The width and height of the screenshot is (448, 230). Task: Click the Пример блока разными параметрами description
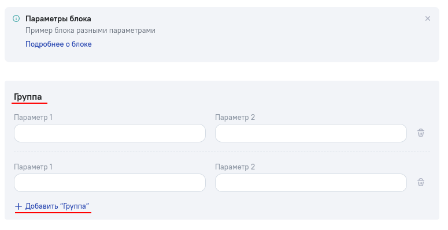[90, 31]
